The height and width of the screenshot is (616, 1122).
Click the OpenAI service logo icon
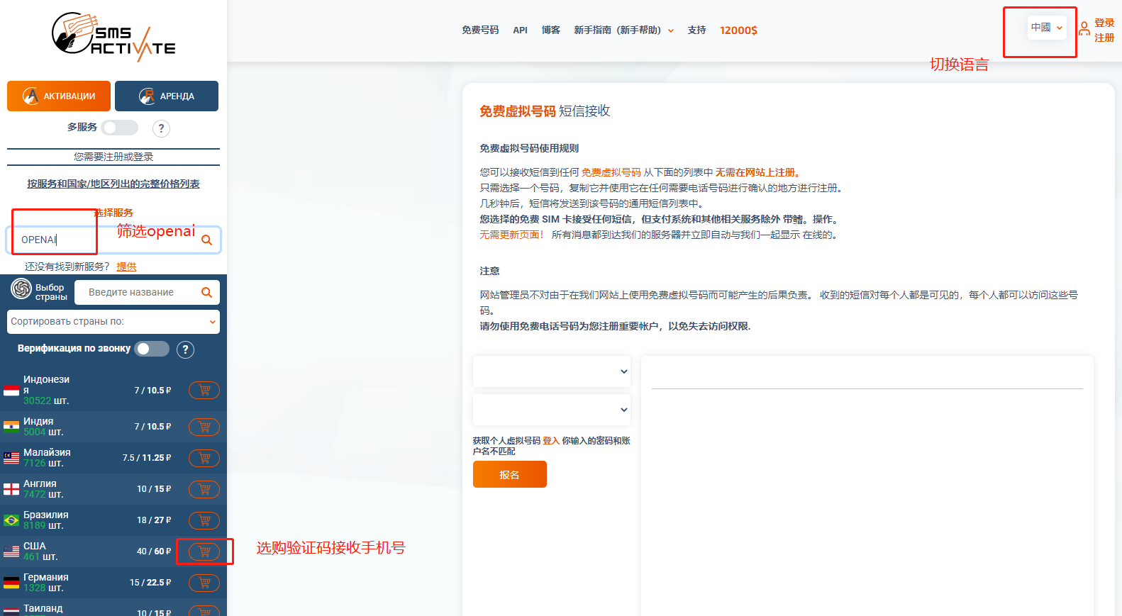(21, 289)
